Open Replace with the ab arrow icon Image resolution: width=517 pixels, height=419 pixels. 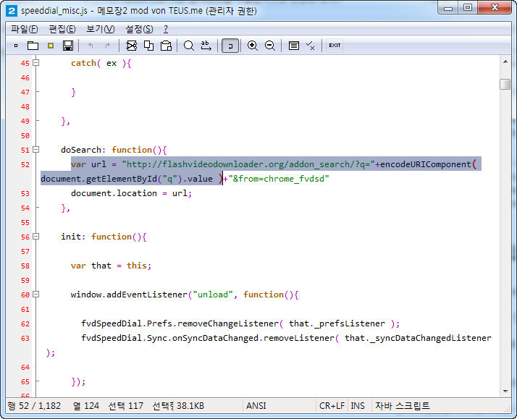point(206,46)
